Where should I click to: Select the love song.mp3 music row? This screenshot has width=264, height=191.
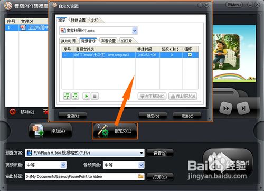(x=130, y=55)
